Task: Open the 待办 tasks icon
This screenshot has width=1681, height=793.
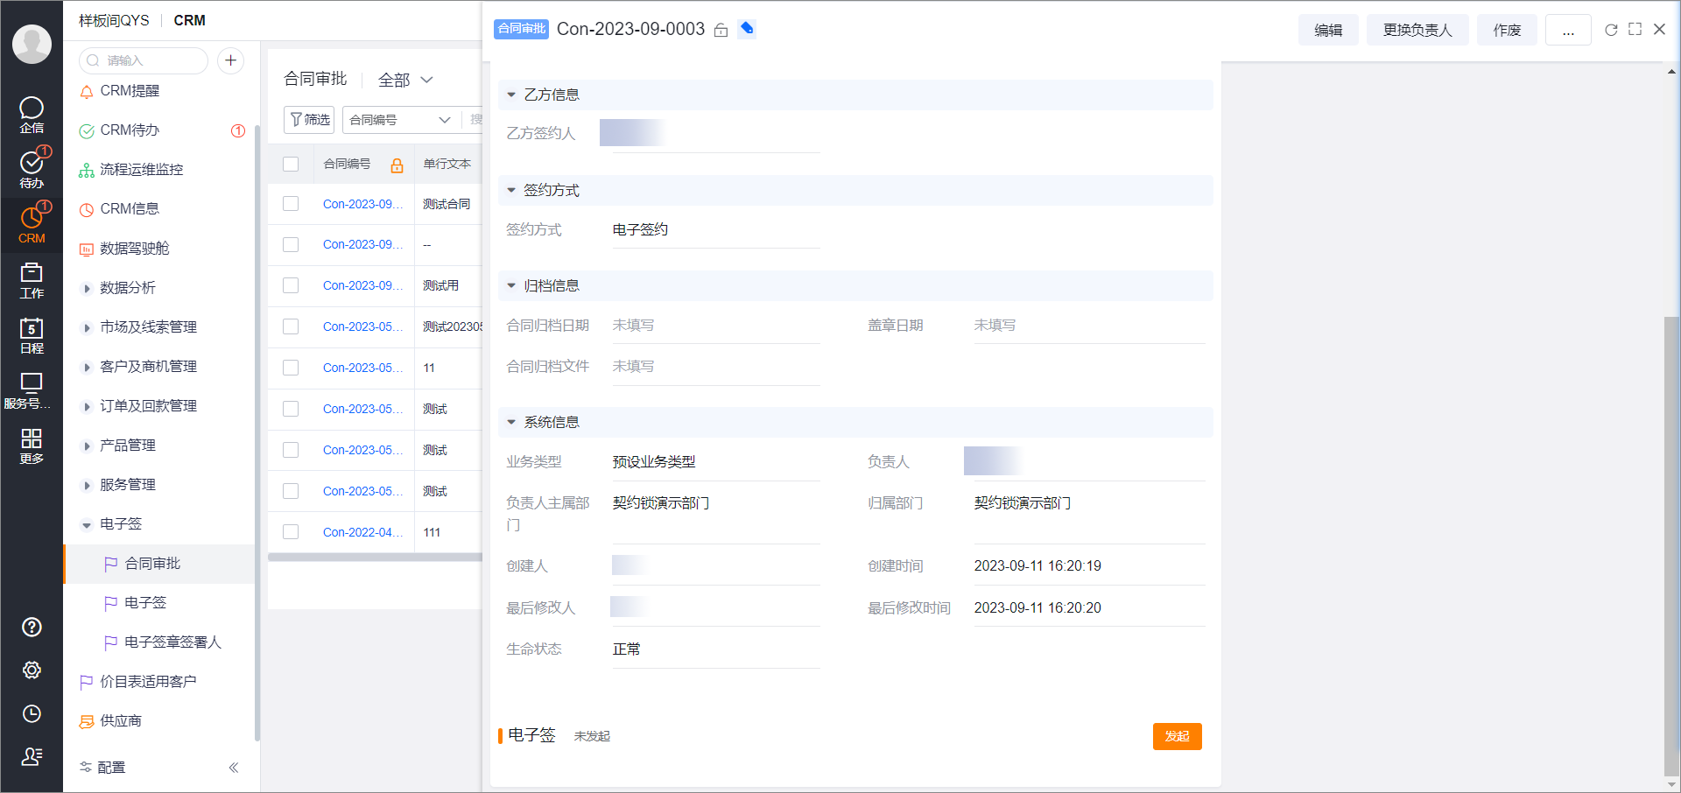Action: 32,169
